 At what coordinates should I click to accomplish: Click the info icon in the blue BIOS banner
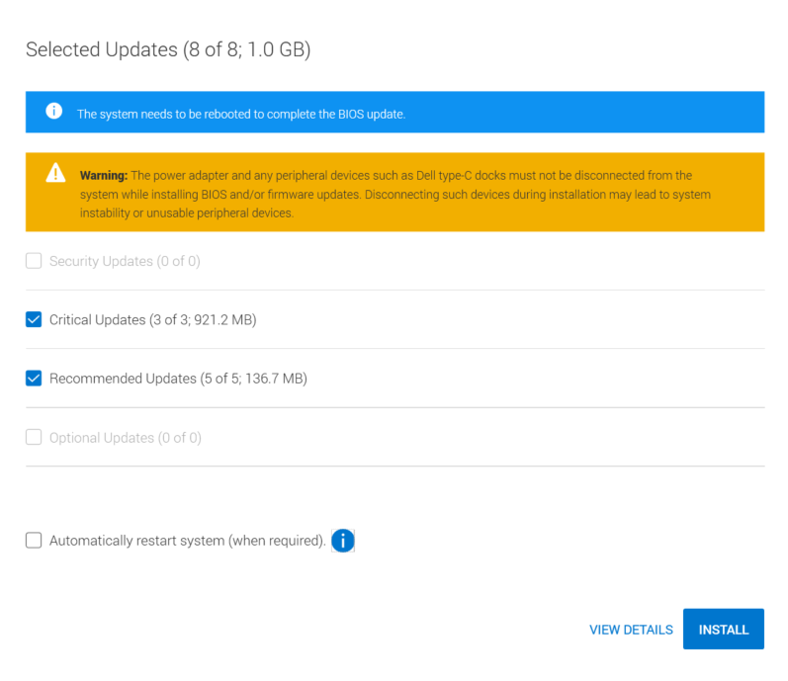coord(54,112)
